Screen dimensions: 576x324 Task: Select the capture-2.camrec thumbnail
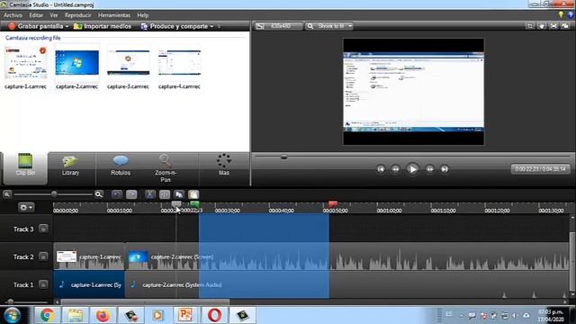coord(76,63)
